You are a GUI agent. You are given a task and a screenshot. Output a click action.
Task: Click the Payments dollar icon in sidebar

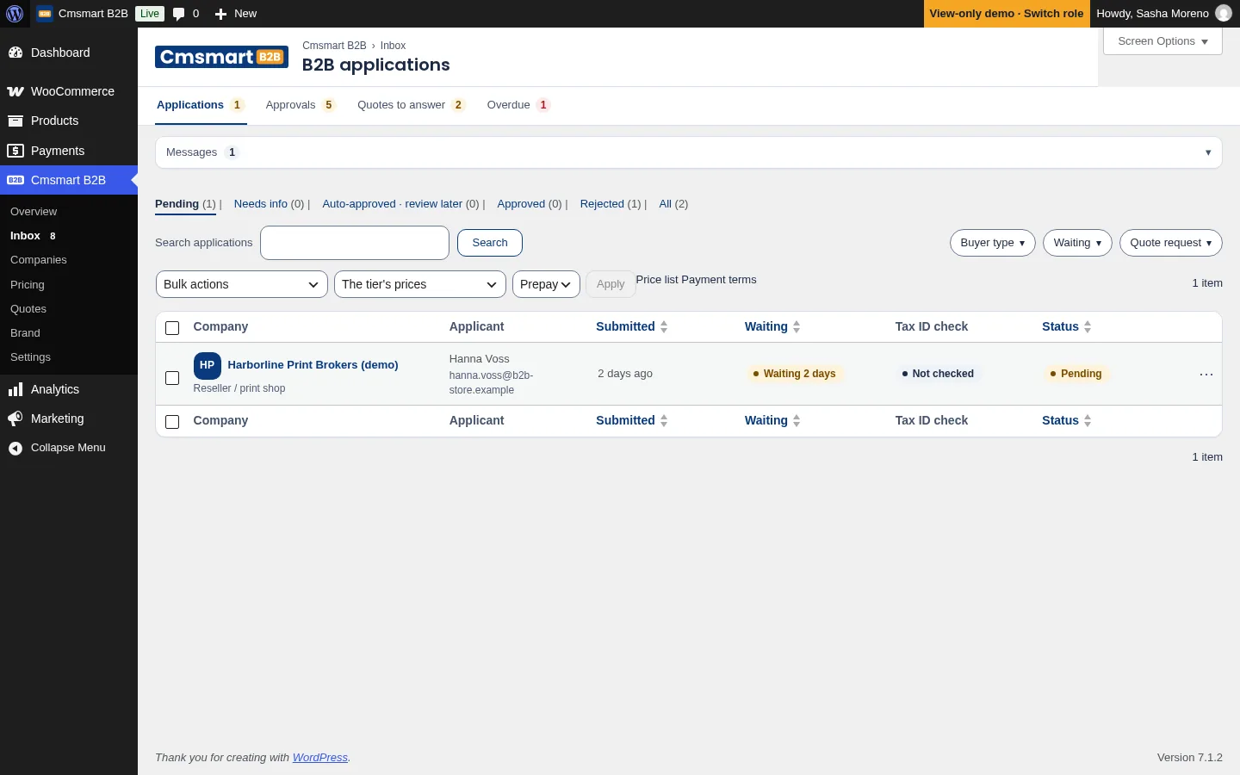coord(15,151)
